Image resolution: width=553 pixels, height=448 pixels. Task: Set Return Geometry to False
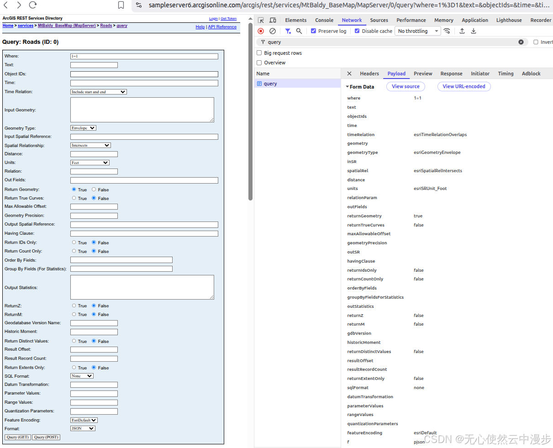click(x=94, y=190)
